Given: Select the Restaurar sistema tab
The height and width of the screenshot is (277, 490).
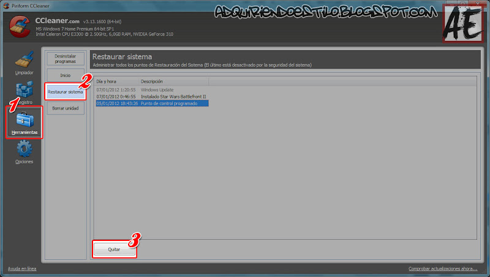Looking at the screenshot, I should pos(66,92).
